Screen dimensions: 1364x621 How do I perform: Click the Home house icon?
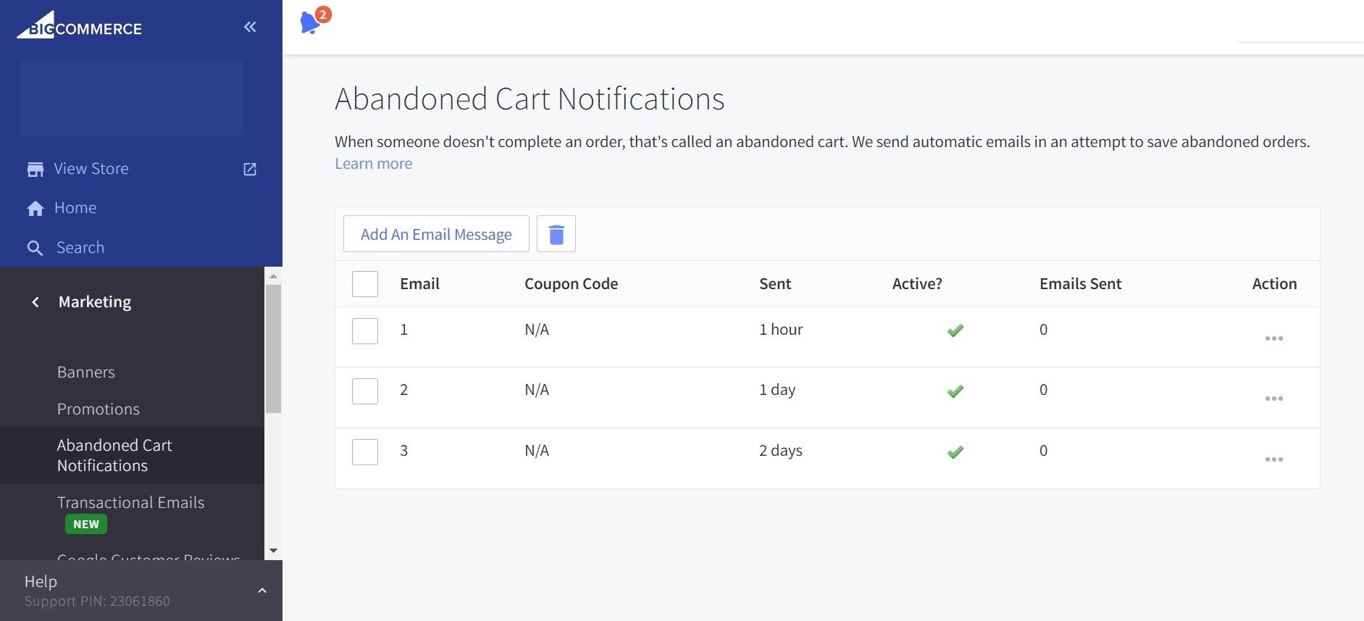pos(35,209)
